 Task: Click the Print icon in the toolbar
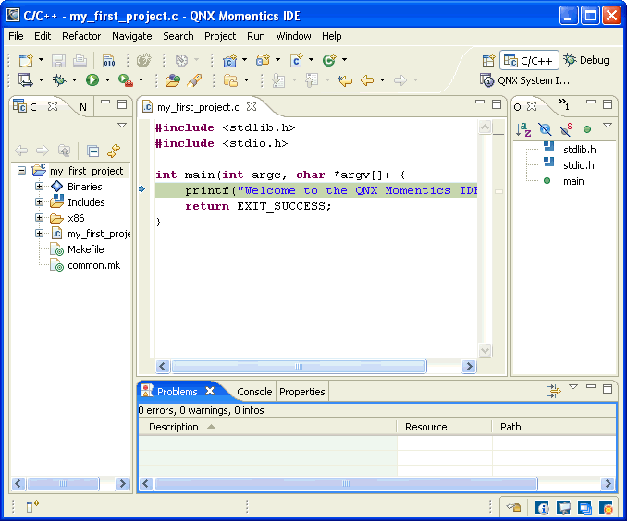80,60
